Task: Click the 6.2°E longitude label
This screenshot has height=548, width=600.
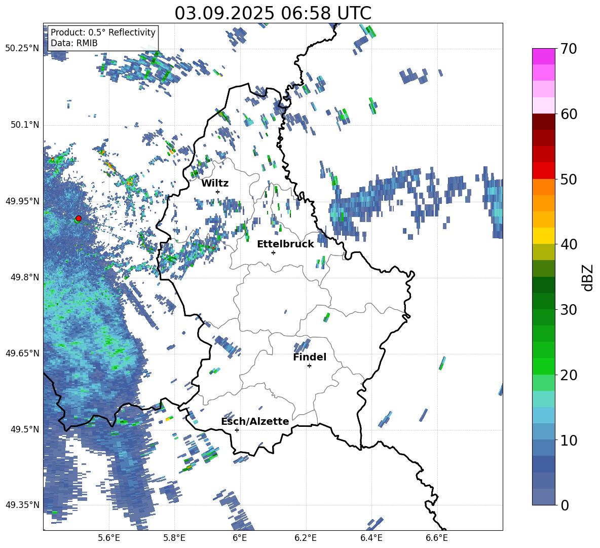Action: pos(306,538)
